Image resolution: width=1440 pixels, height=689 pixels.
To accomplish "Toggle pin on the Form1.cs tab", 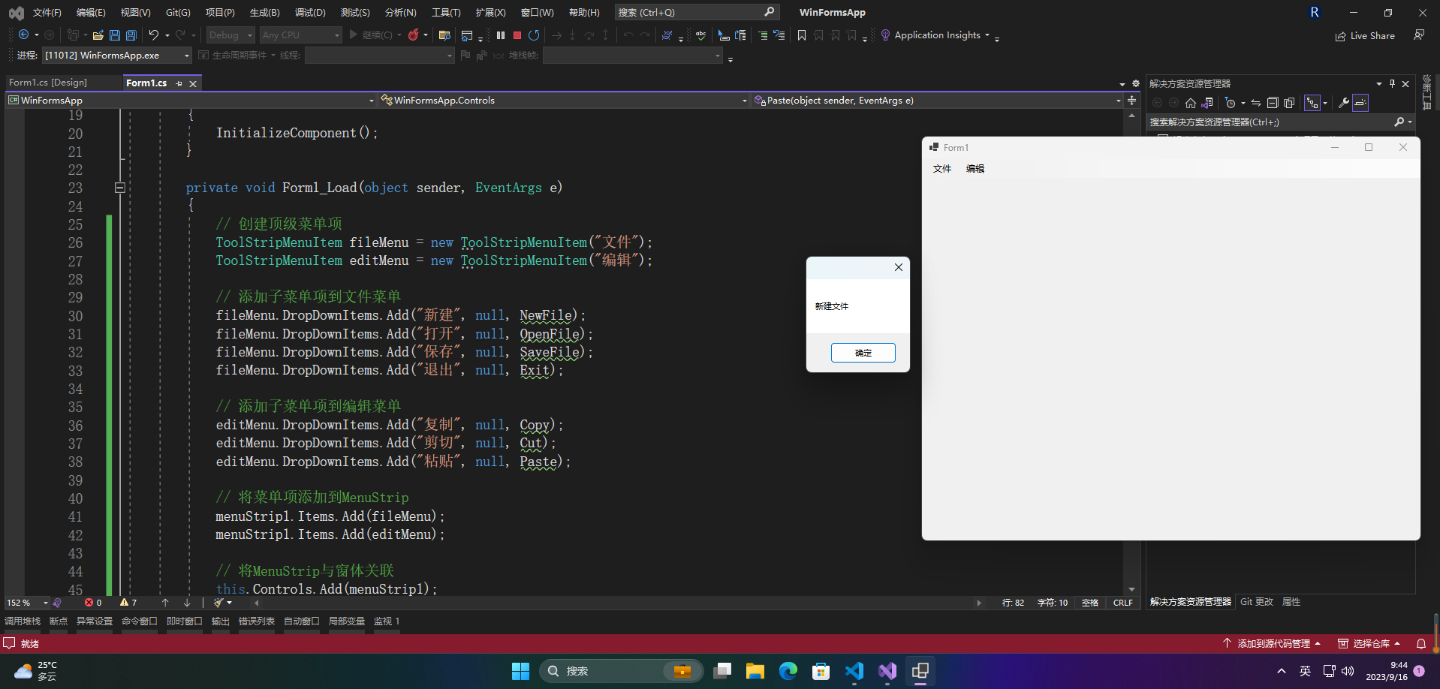I will [179, 83].
